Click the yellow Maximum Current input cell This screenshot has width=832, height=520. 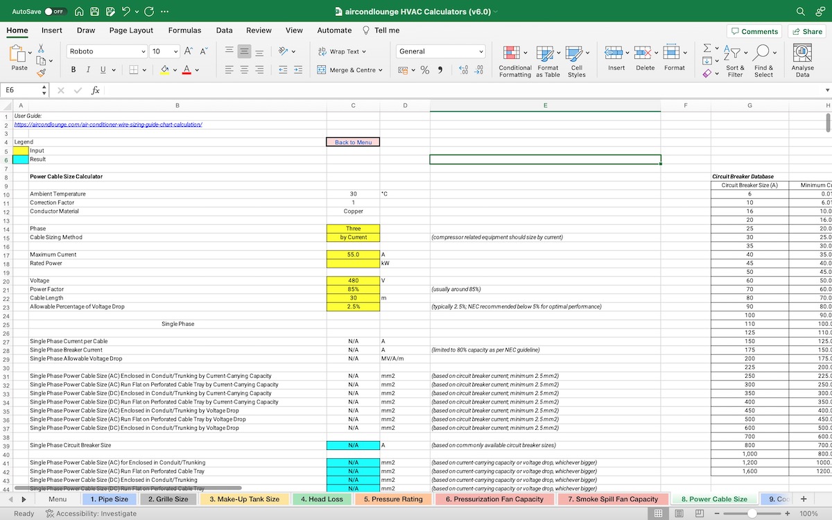pyautogui.click(x=353, y=254)
